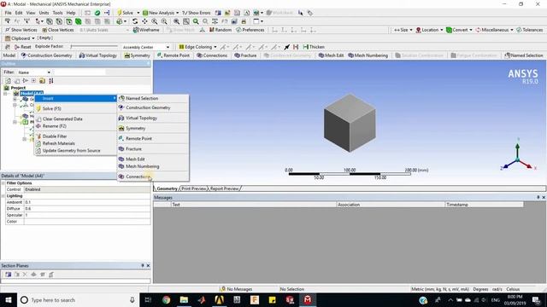Open the Tools menu
This screenshot has height=307, width=547.
(x=57, y=13)
